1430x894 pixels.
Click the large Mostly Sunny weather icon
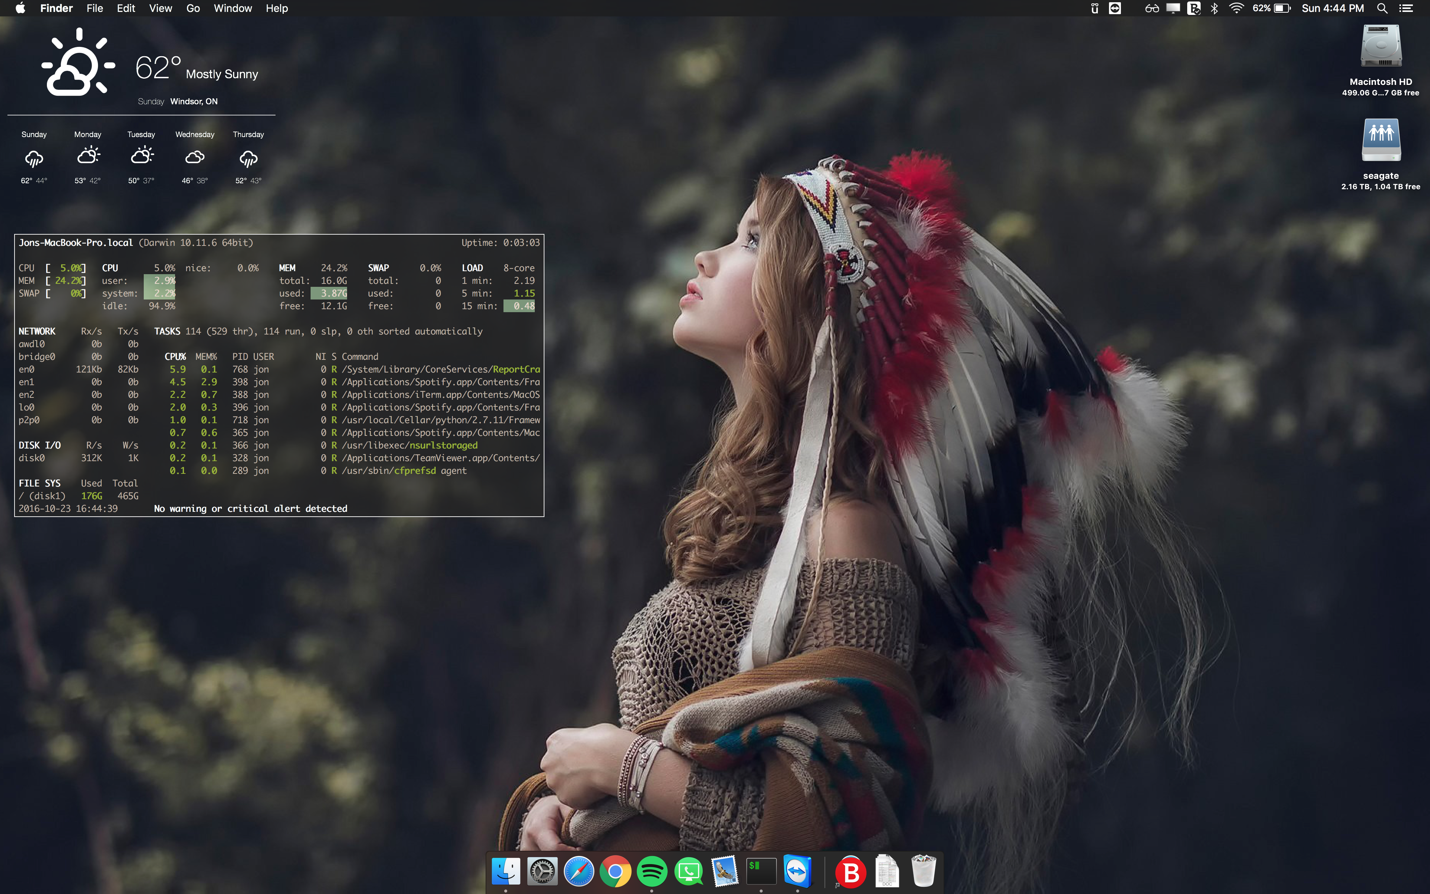point(78,62)
